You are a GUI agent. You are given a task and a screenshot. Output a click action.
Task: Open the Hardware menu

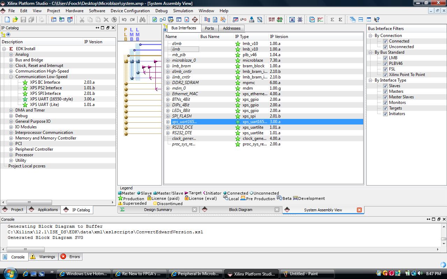click(x=74, y=11)
